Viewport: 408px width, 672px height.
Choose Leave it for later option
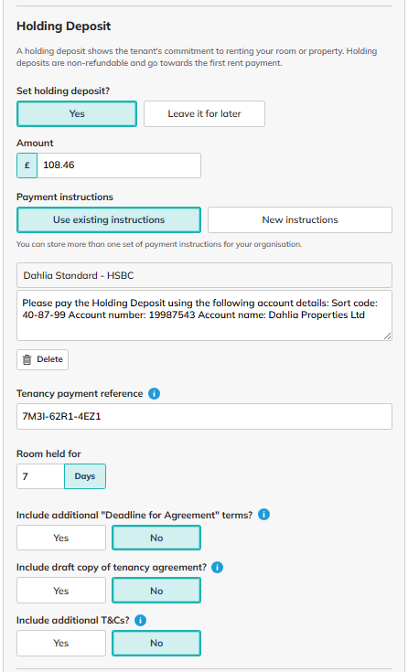coord(204,114)
